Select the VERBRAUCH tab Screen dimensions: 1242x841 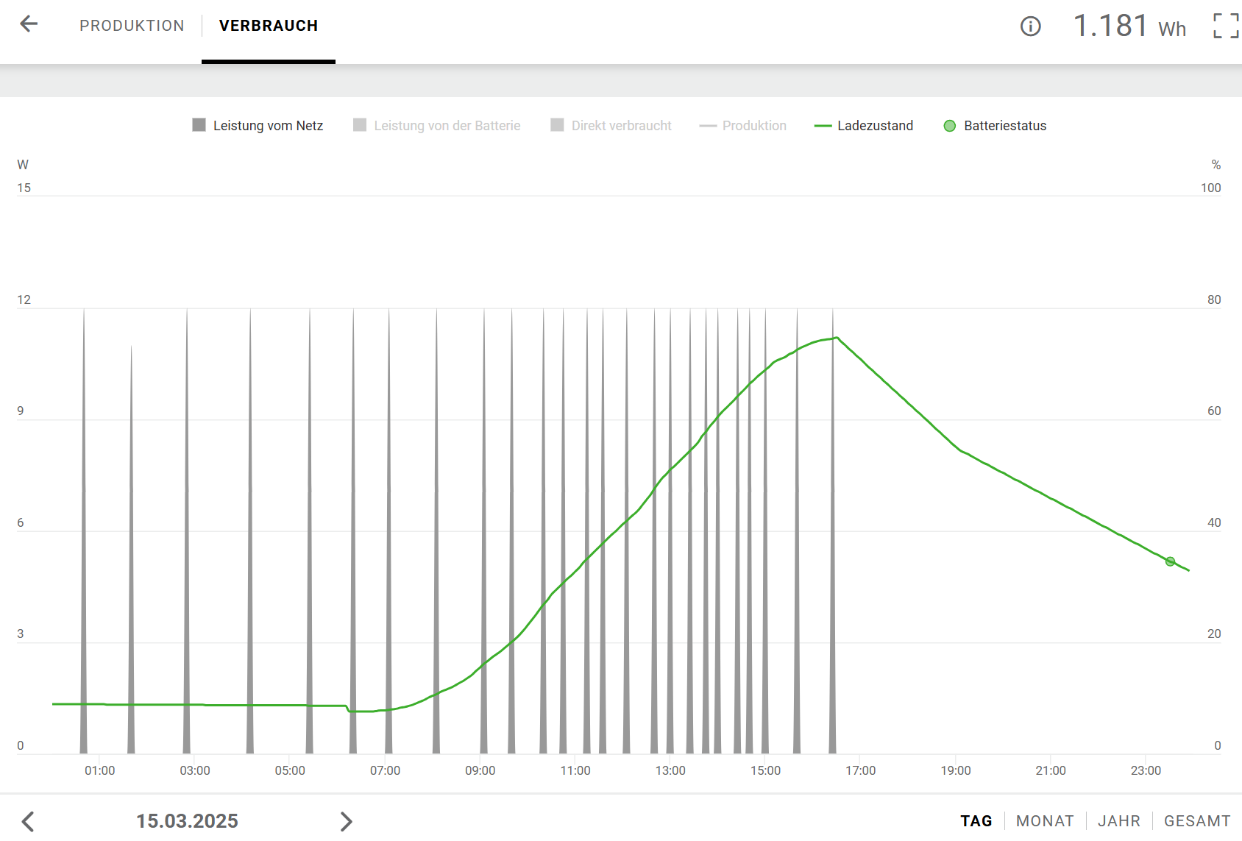click(269, 26)
